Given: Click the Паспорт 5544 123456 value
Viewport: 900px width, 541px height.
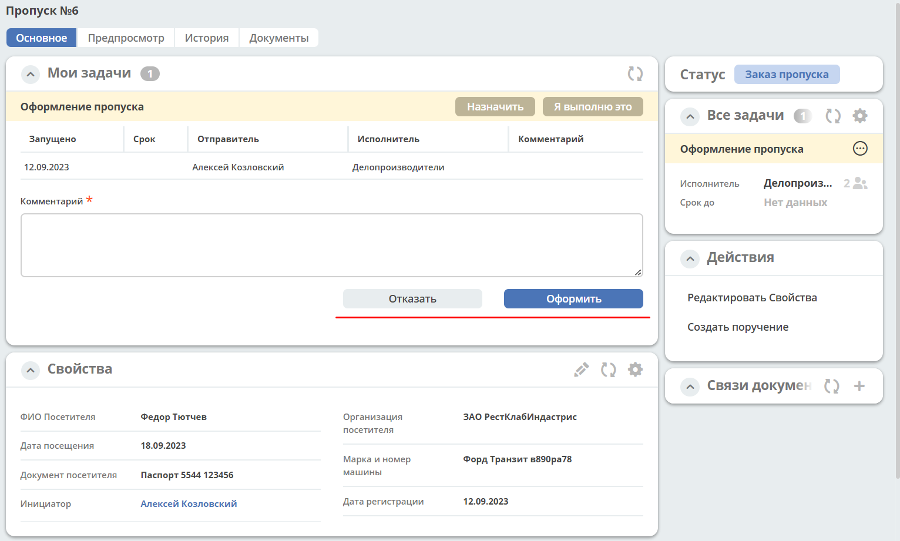Looking at the screenshot, I should 187,475.
